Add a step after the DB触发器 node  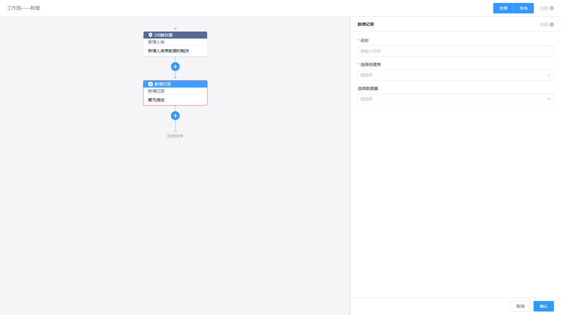[175, 67]
